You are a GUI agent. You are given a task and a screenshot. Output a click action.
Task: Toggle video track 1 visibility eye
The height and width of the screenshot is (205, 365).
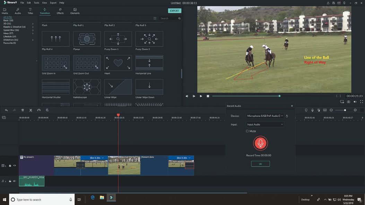pos(15,166)
